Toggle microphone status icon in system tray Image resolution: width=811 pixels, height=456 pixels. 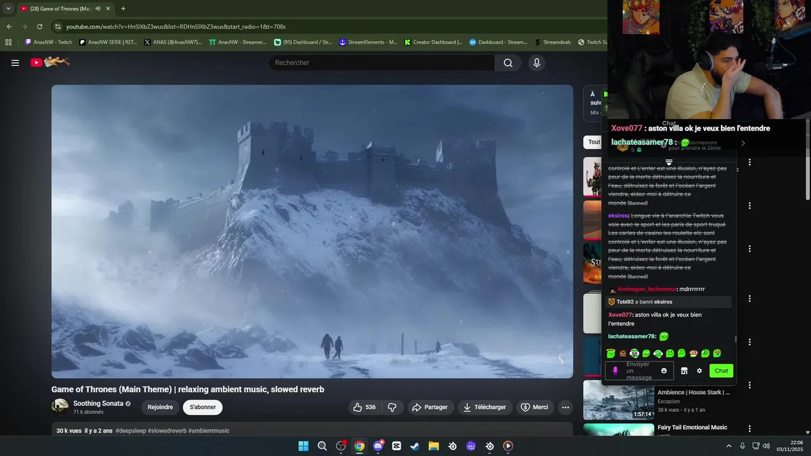coord(742,446)
